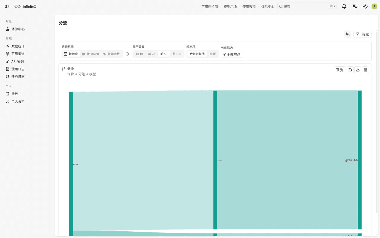Select 按请求数 line thickness option
Image resolution: width=380 pixels, height=238 pixels.
tap(111, 54)
